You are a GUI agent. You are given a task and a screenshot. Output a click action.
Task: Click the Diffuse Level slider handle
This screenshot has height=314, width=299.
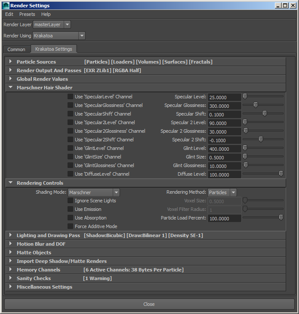click(x=281, y=174)
